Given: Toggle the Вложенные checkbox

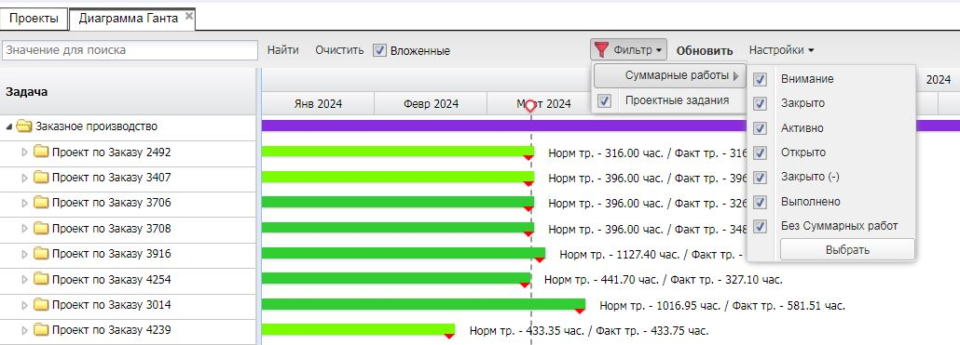Looking at the screenshot, I should [x=379, y=50].
